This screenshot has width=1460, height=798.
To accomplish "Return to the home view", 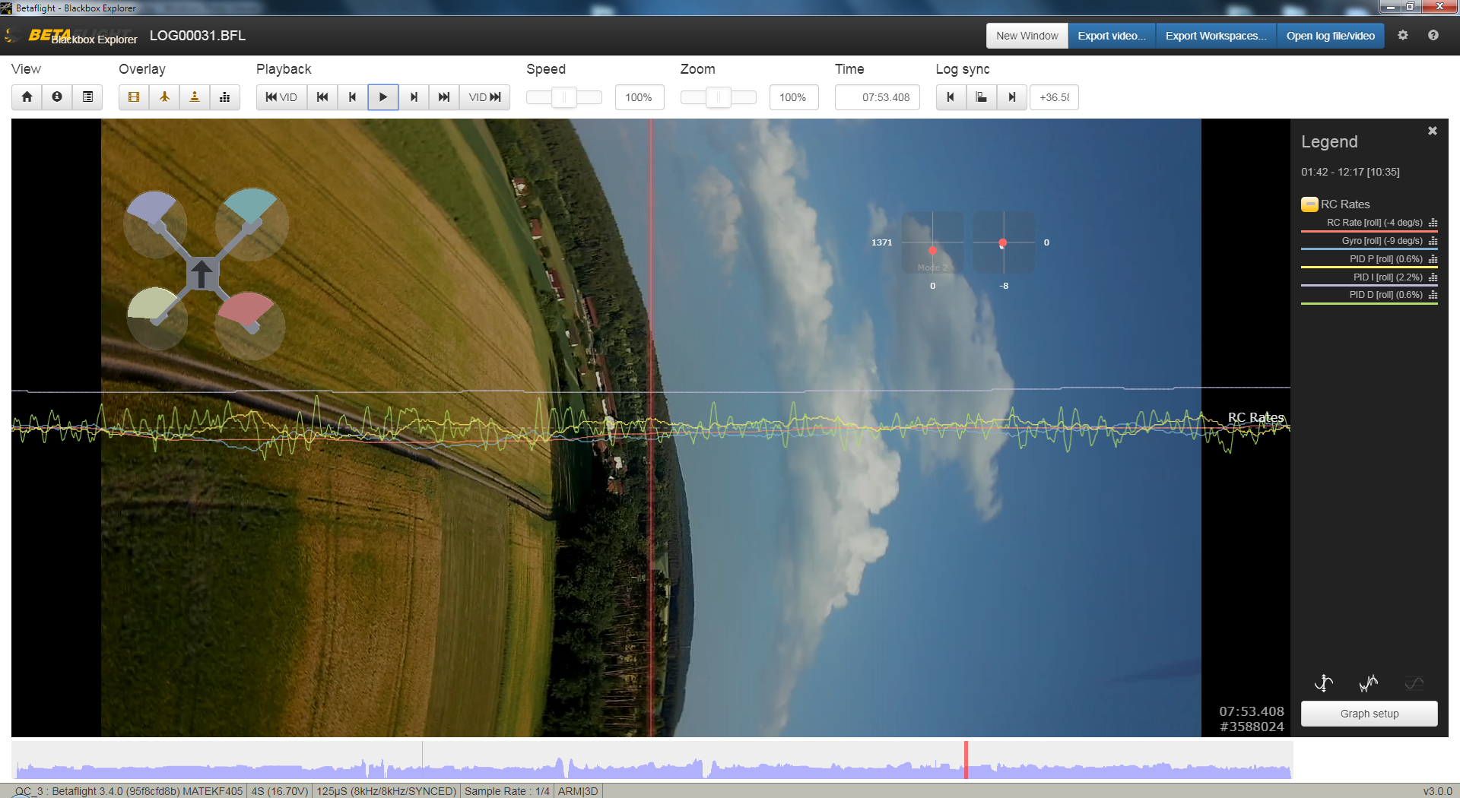I will [x=26, y=97].
